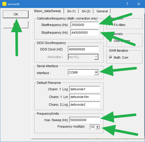Click the Chann. 1 Log filename field

[85, 89]
